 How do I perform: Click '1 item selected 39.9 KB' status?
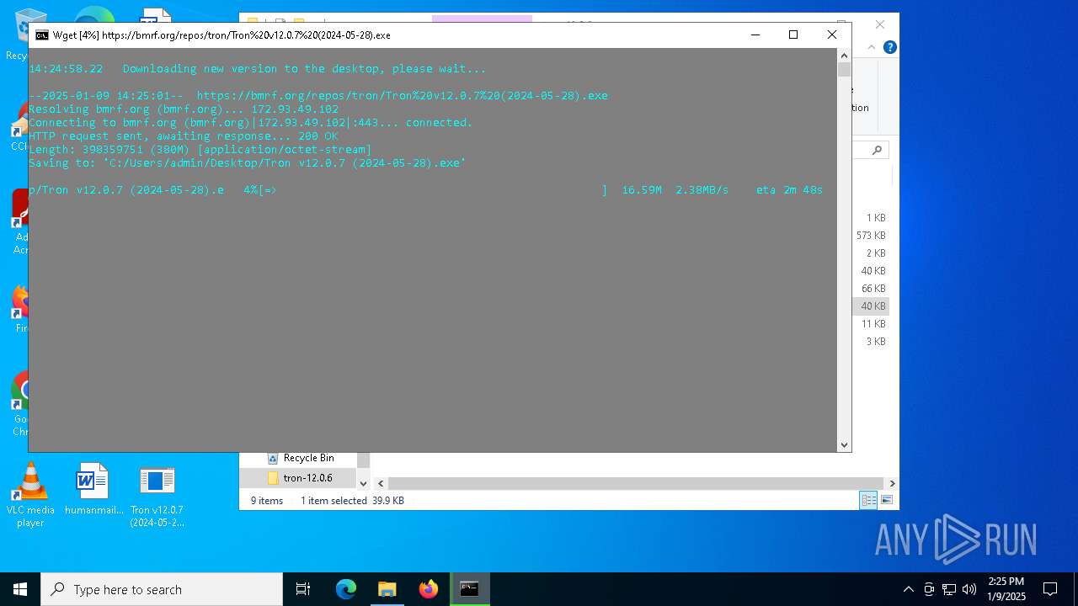[x=352, y=500]
